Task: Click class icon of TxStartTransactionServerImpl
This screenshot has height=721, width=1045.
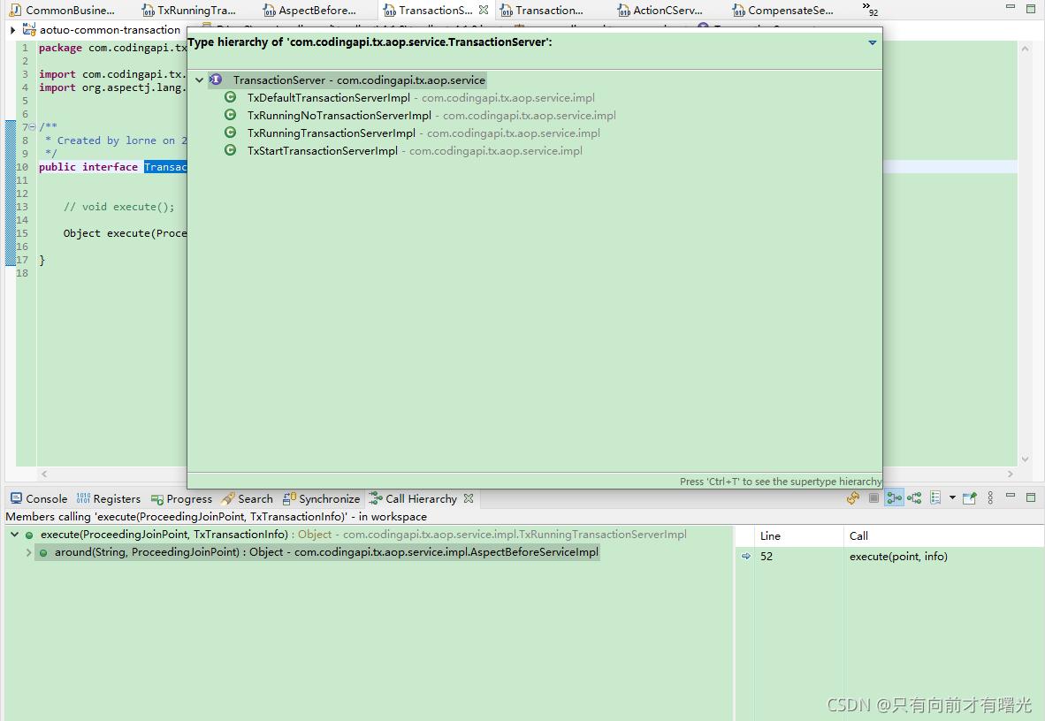Action: click(230, 150)
